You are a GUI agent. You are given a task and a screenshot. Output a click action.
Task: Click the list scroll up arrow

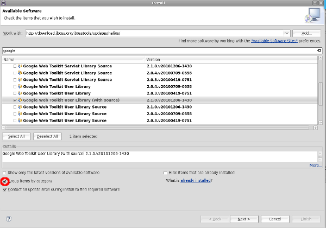321,58
